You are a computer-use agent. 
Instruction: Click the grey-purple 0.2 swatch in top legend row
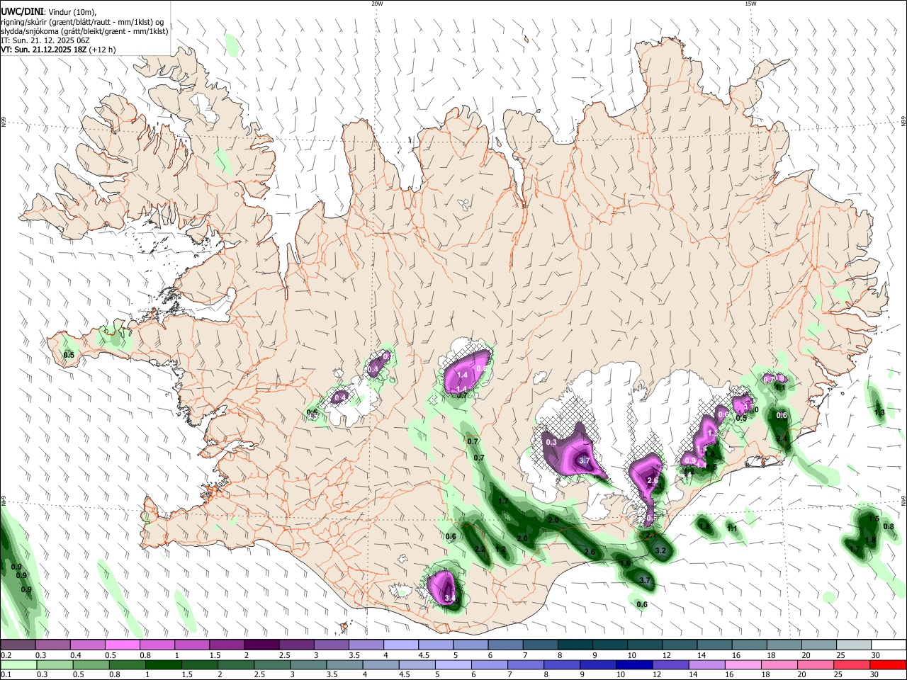(x=18, y=645)
